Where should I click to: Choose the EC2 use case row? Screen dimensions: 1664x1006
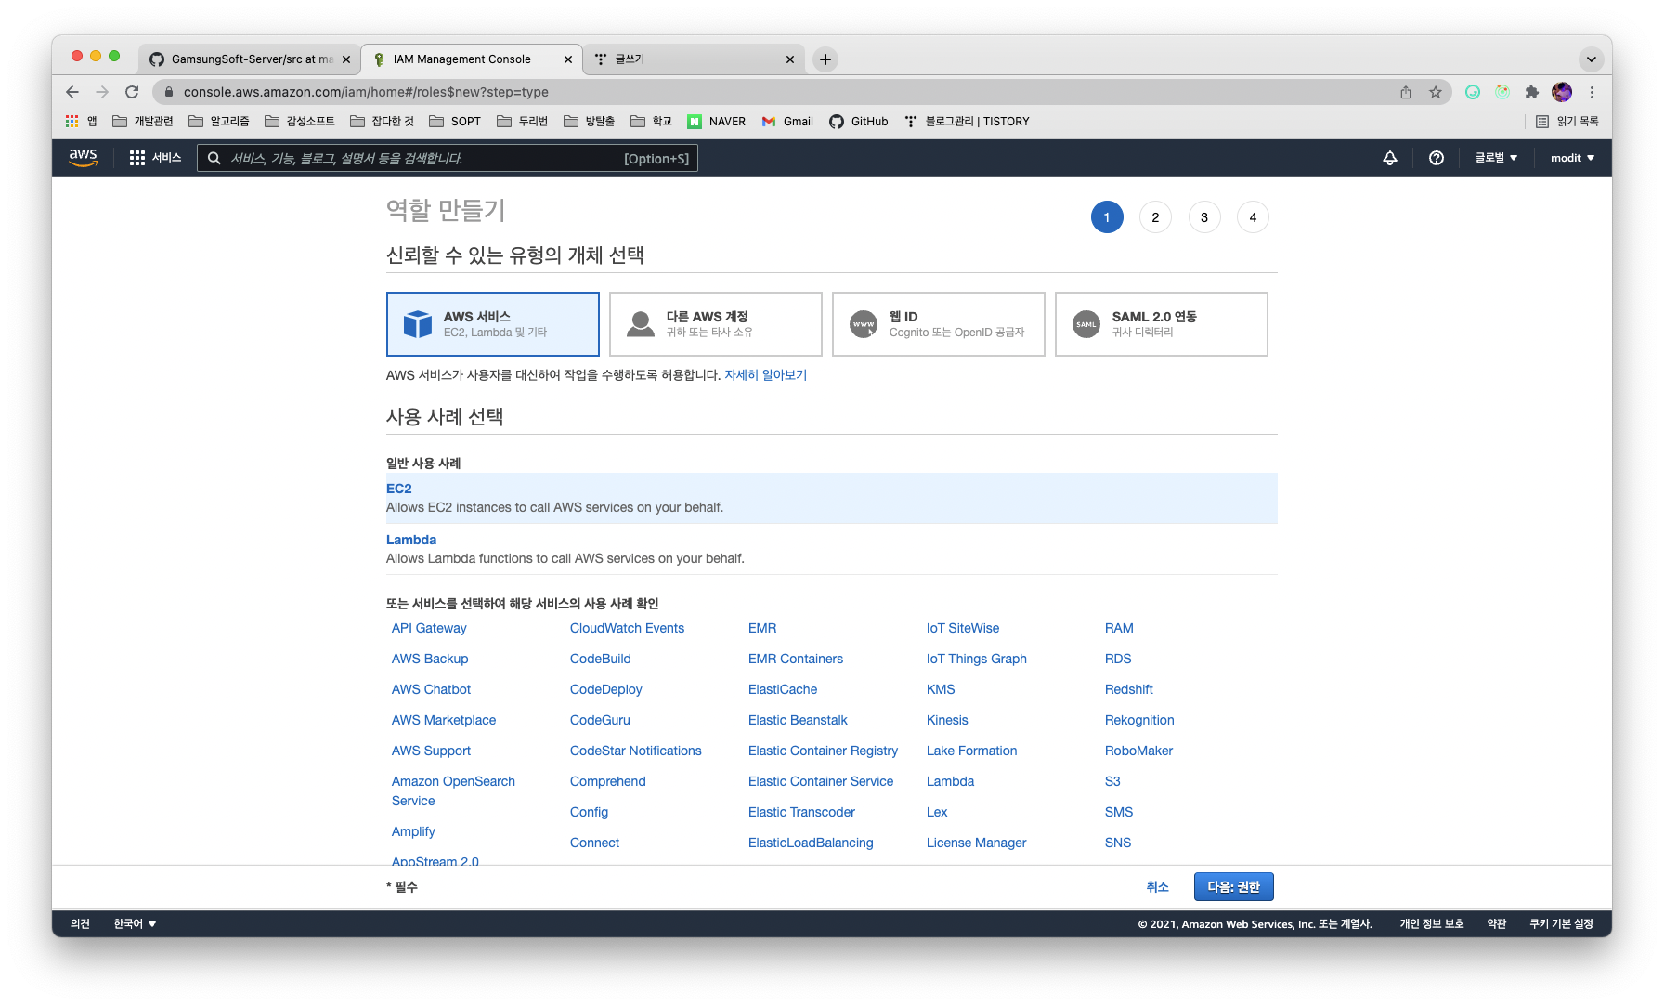[832, 498]
